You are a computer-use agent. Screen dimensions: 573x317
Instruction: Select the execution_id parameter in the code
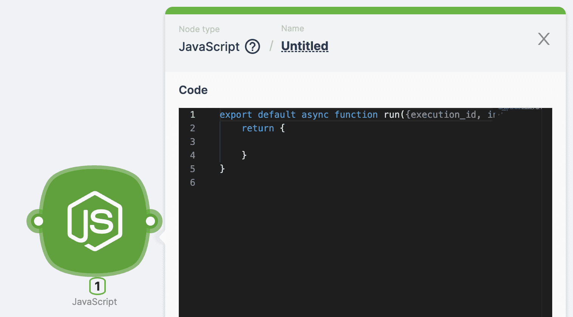[x=443, y=115]
